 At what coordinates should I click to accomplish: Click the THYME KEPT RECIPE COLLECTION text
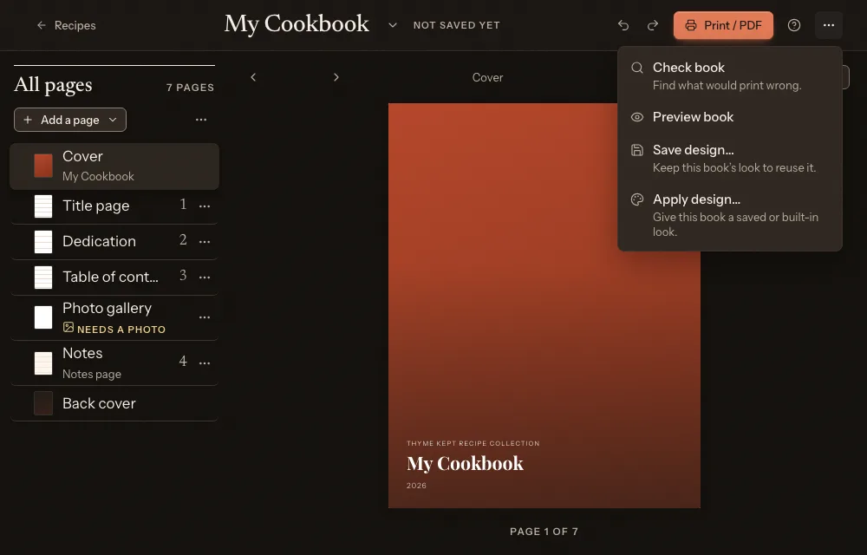pyautogui.click(x=473, y=443)
